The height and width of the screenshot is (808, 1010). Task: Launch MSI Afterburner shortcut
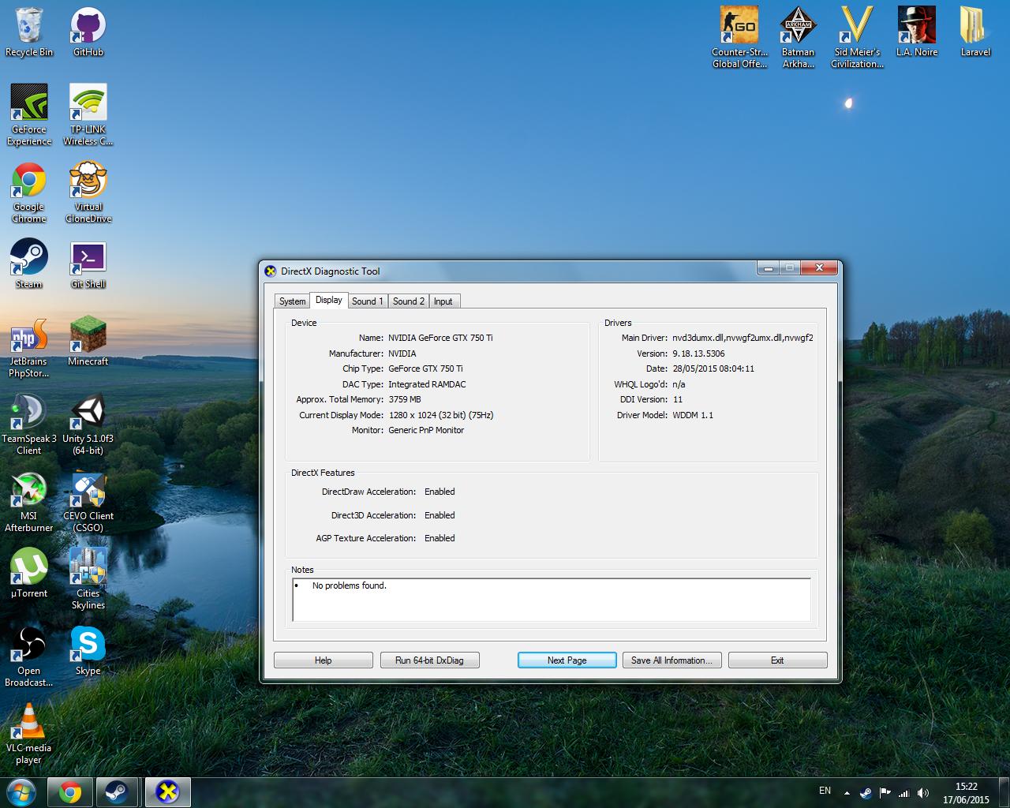[29, 502]
